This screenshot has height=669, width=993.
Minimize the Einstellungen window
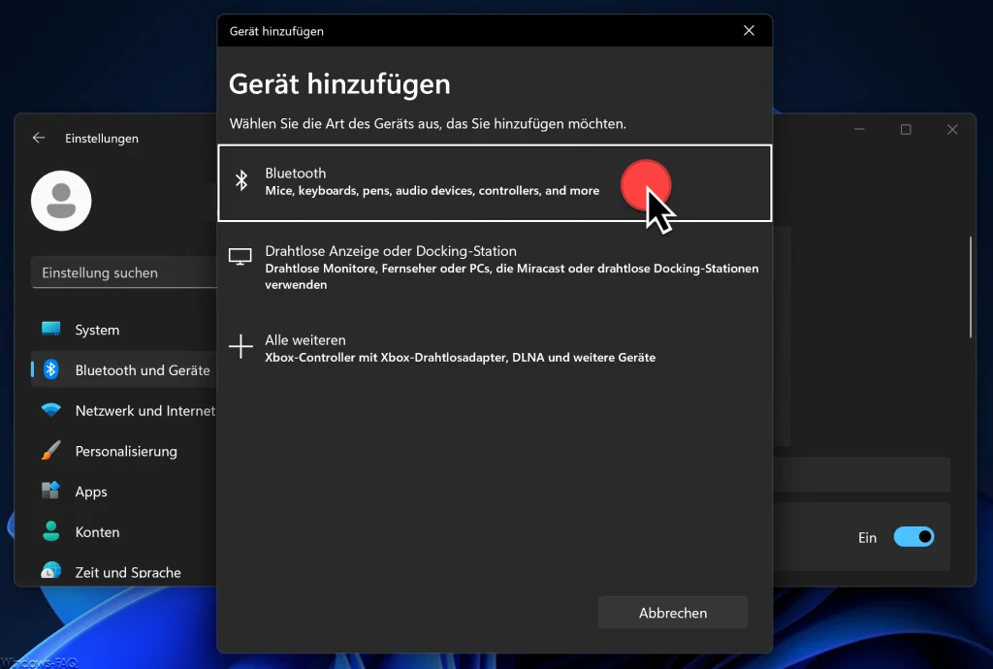coord(859,129)
